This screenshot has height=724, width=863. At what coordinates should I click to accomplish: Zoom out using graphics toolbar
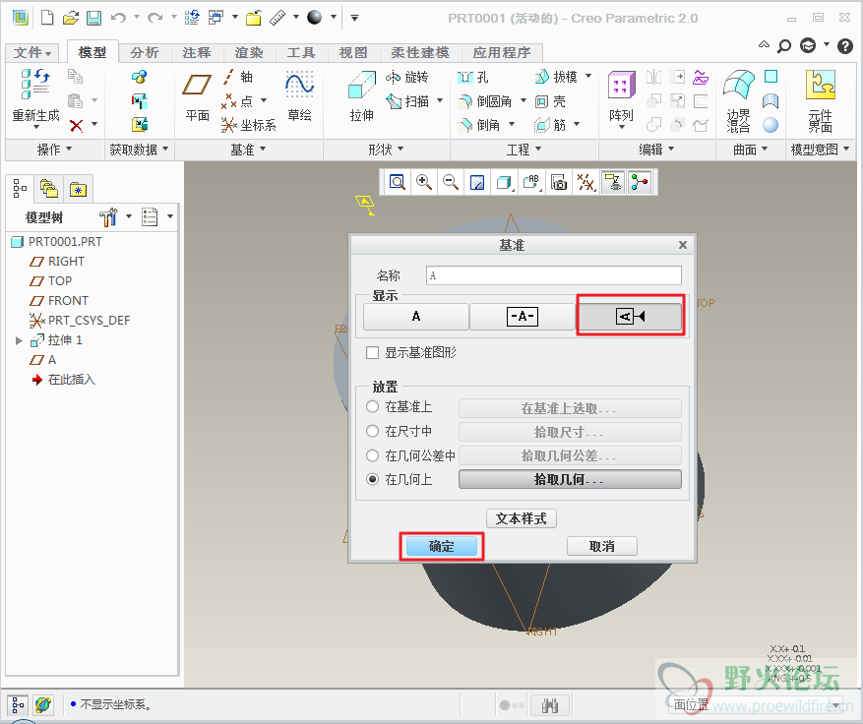click(x=451, y=182)
